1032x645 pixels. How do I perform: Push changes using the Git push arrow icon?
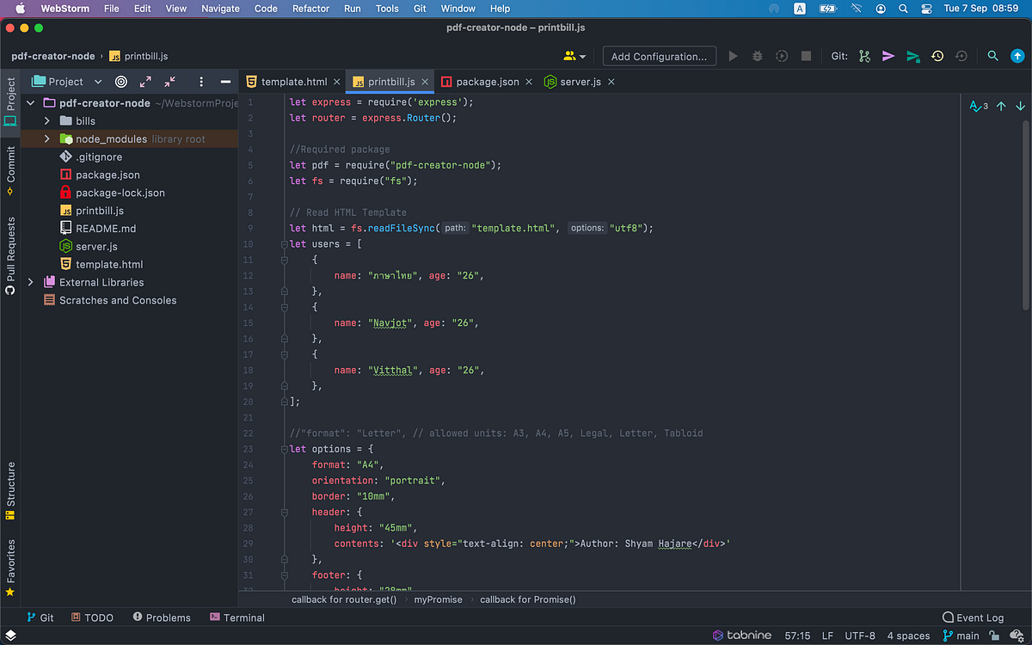(913, 55)
